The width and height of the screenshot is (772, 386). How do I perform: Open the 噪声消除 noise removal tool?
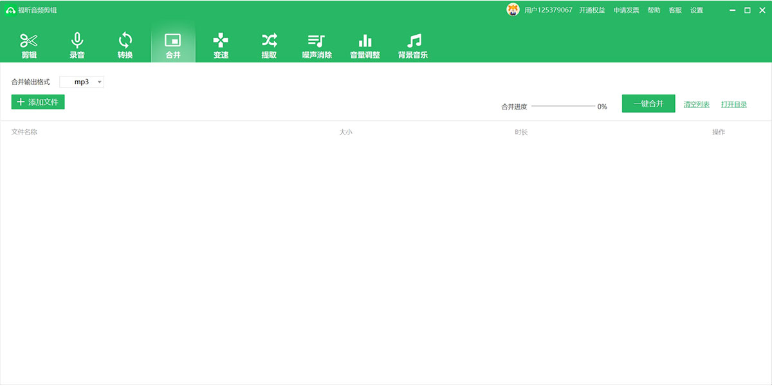tap(317, 45)
